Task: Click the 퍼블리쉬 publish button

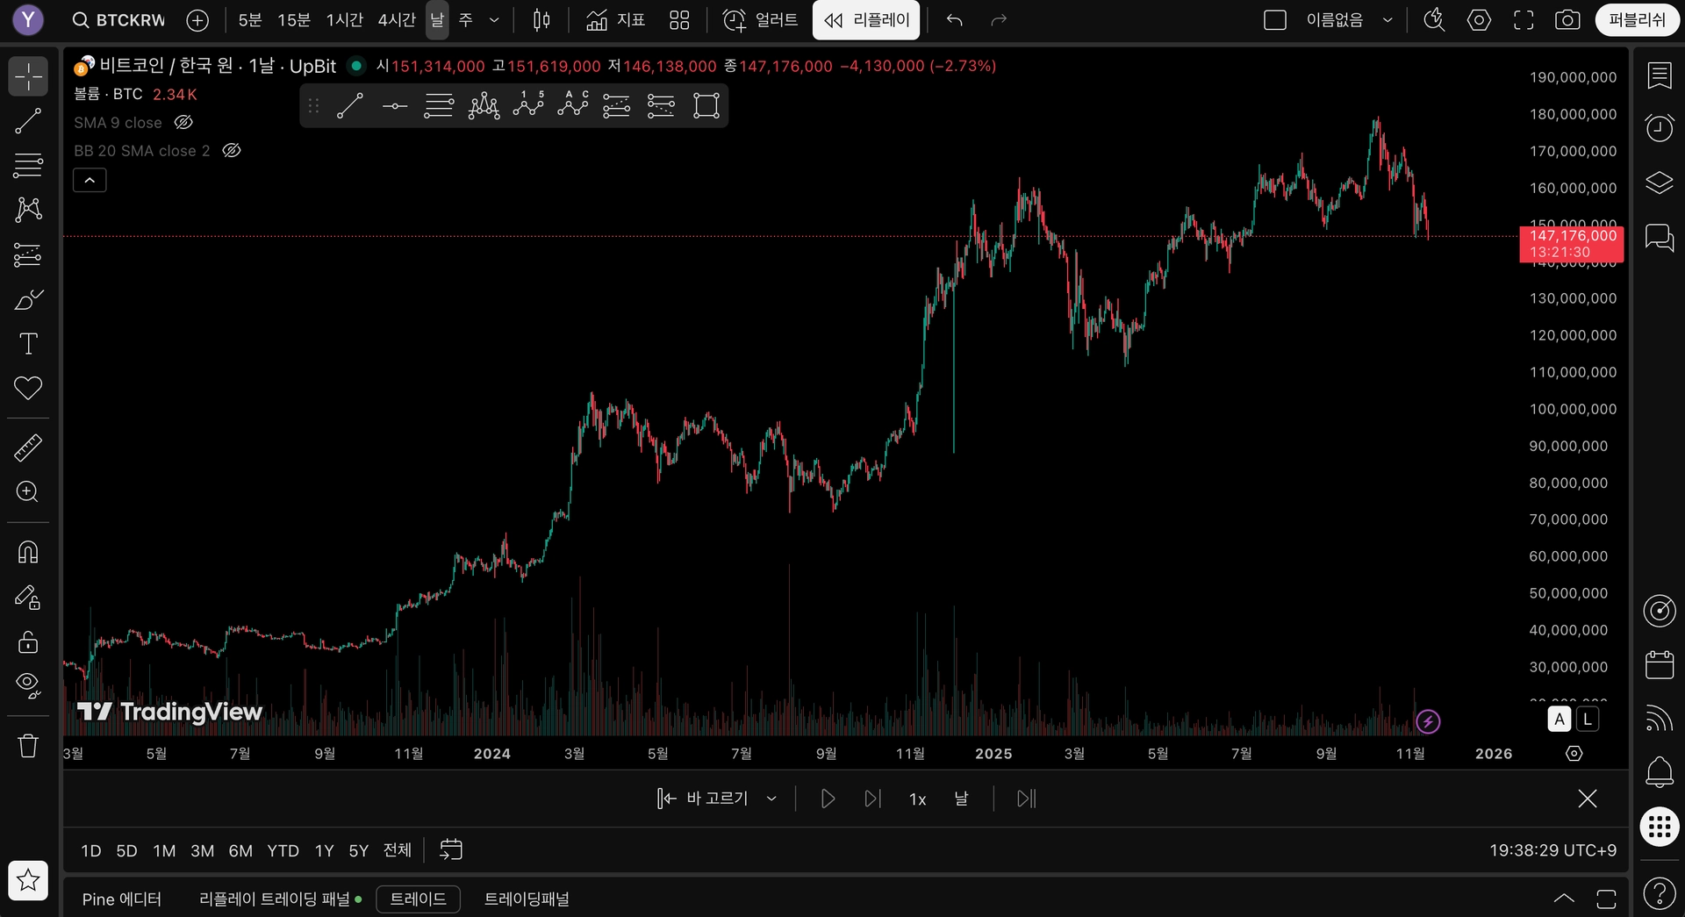Action: (x=1638, y=20)
